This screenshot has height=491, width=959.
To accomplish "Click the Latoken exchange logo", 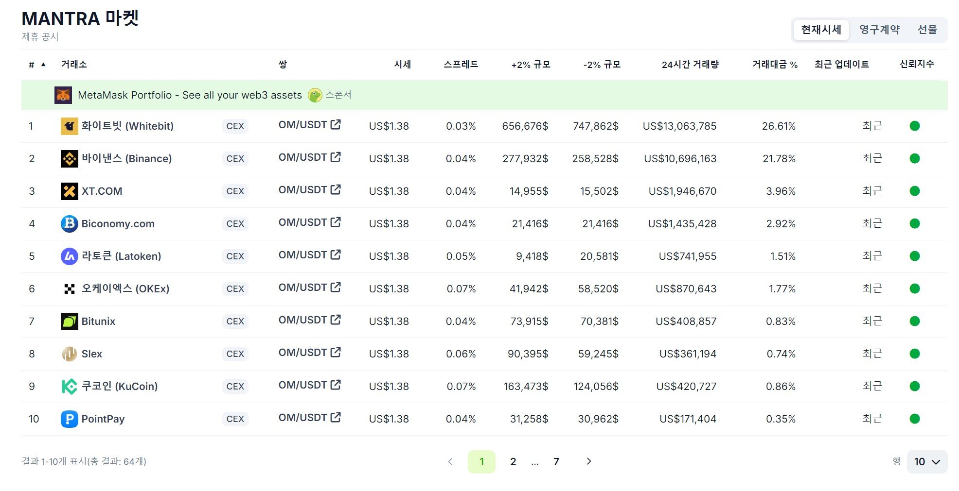I will click(x=69, y=256).
